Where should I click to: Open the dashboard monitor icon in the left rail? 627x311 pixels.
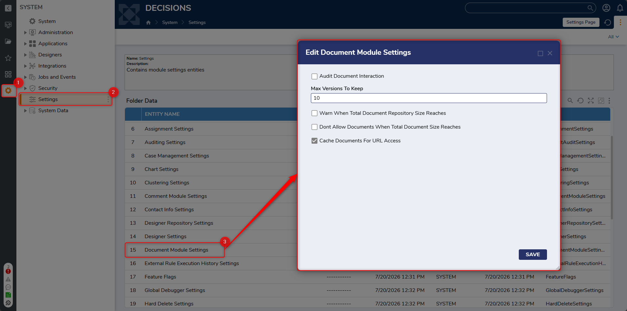[8, 25]
